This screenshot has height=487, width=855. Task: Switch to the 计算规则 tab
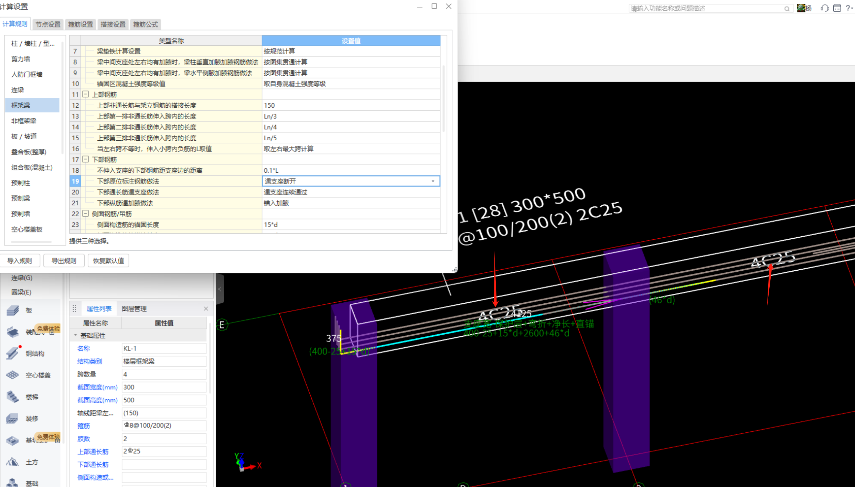click(15, 24)
